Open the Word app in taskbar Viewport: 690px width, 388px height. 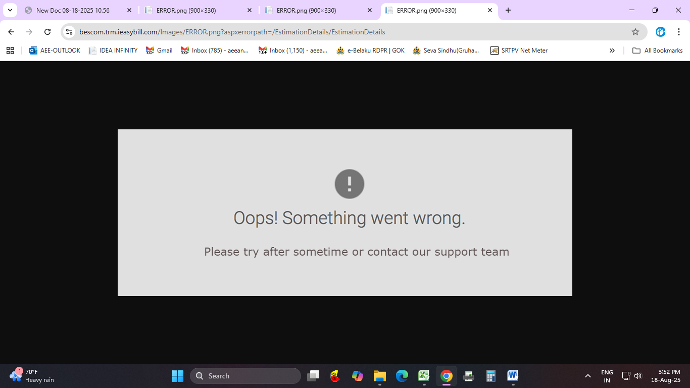pos(513,376)
